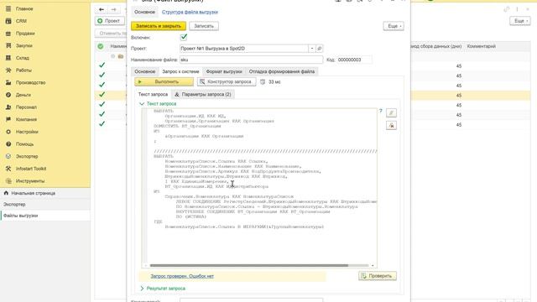Click Запрос проверен. Ошибок нет link

pyautogui.click(x=182, y=276)
